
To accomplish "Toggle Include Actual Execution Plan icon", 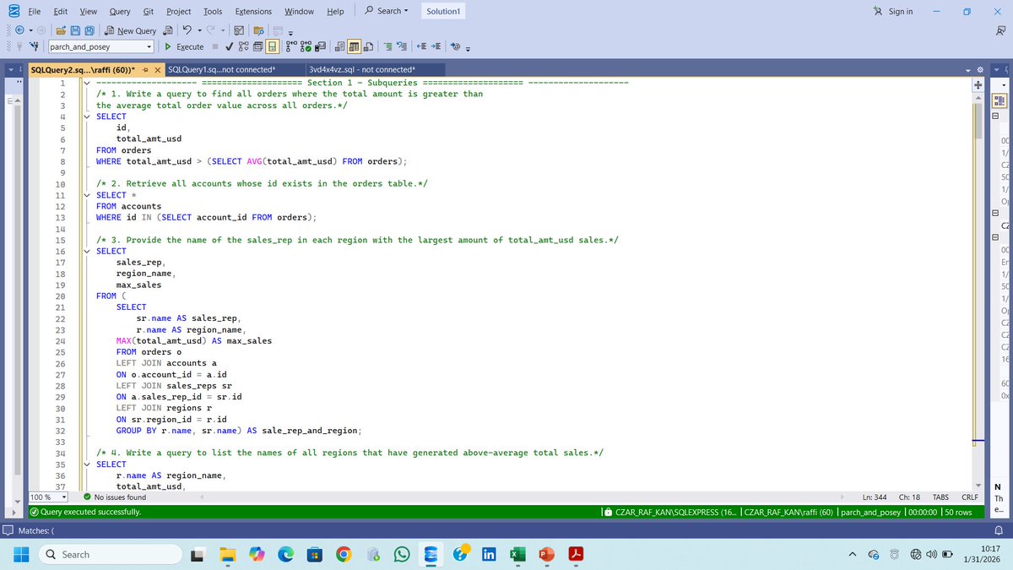I will coord(291,47).
